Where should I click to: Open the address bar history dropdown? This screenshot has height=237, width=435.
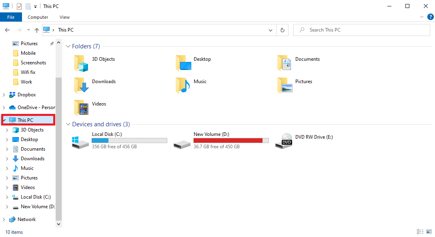[x=271, y=30]
